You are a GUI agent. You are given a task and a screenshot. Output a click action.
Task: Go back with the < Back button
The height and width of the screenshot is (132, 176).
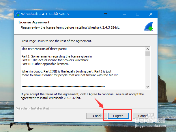tap(97, 116)
